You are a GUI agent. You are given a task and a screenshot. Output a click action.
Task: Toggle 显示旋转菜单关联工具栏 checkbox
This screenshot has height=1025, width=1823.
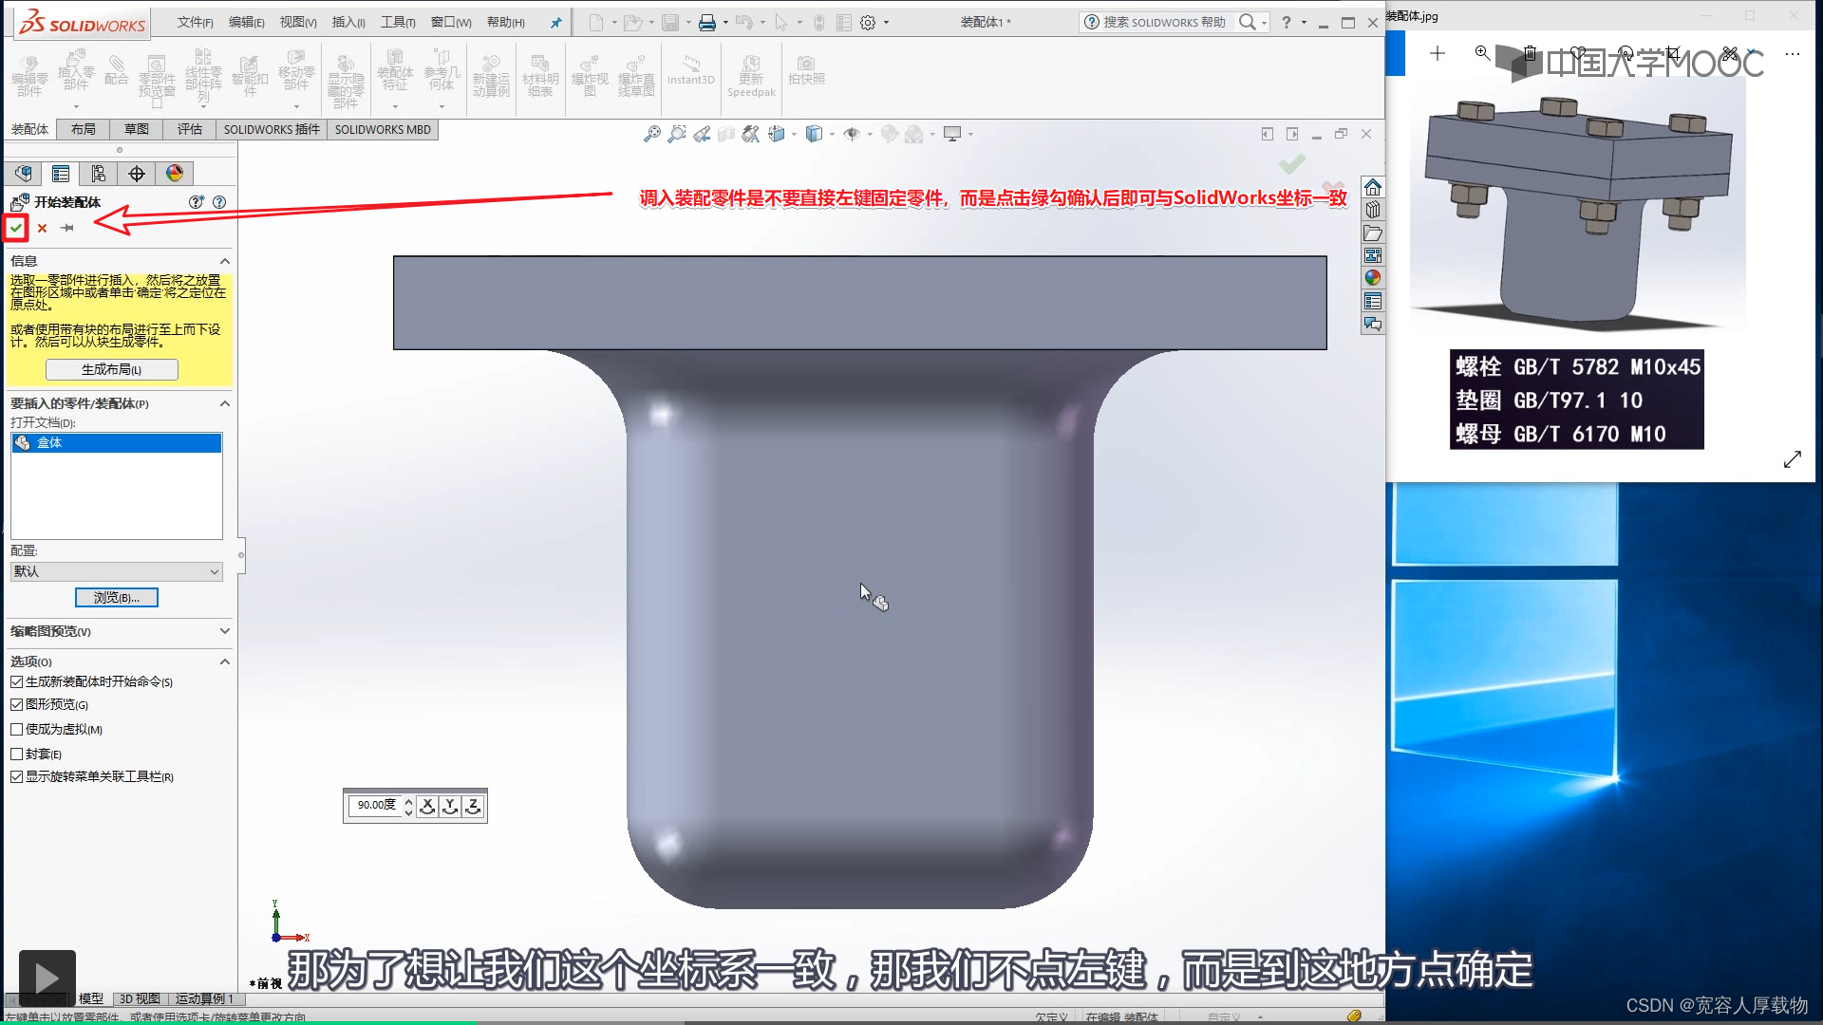[16, 777]
